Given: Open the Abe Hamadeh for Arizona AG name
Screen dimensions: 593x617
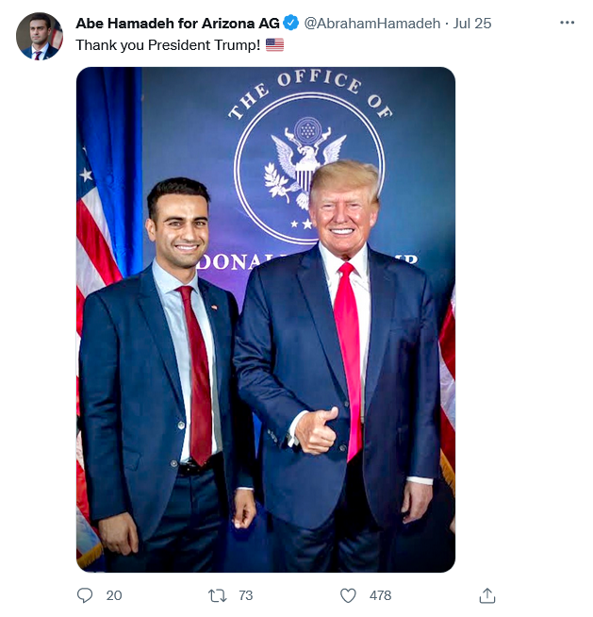Looking at the screenshot, I should [x=178, y=24].
